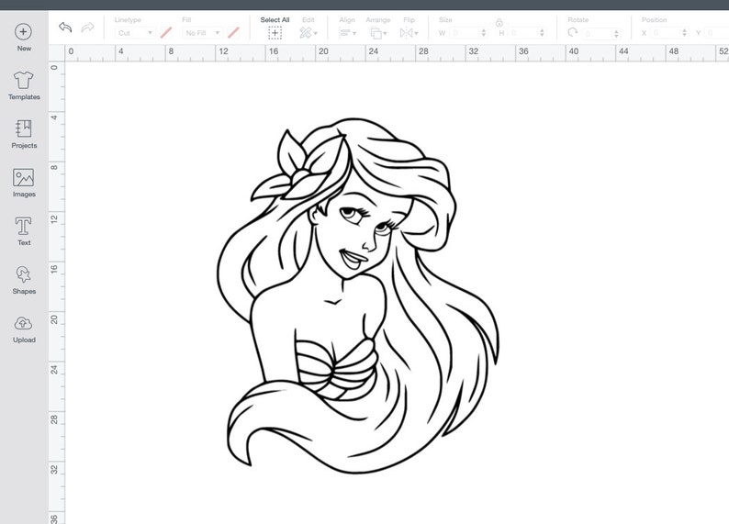Open the Arrange options

378,33
